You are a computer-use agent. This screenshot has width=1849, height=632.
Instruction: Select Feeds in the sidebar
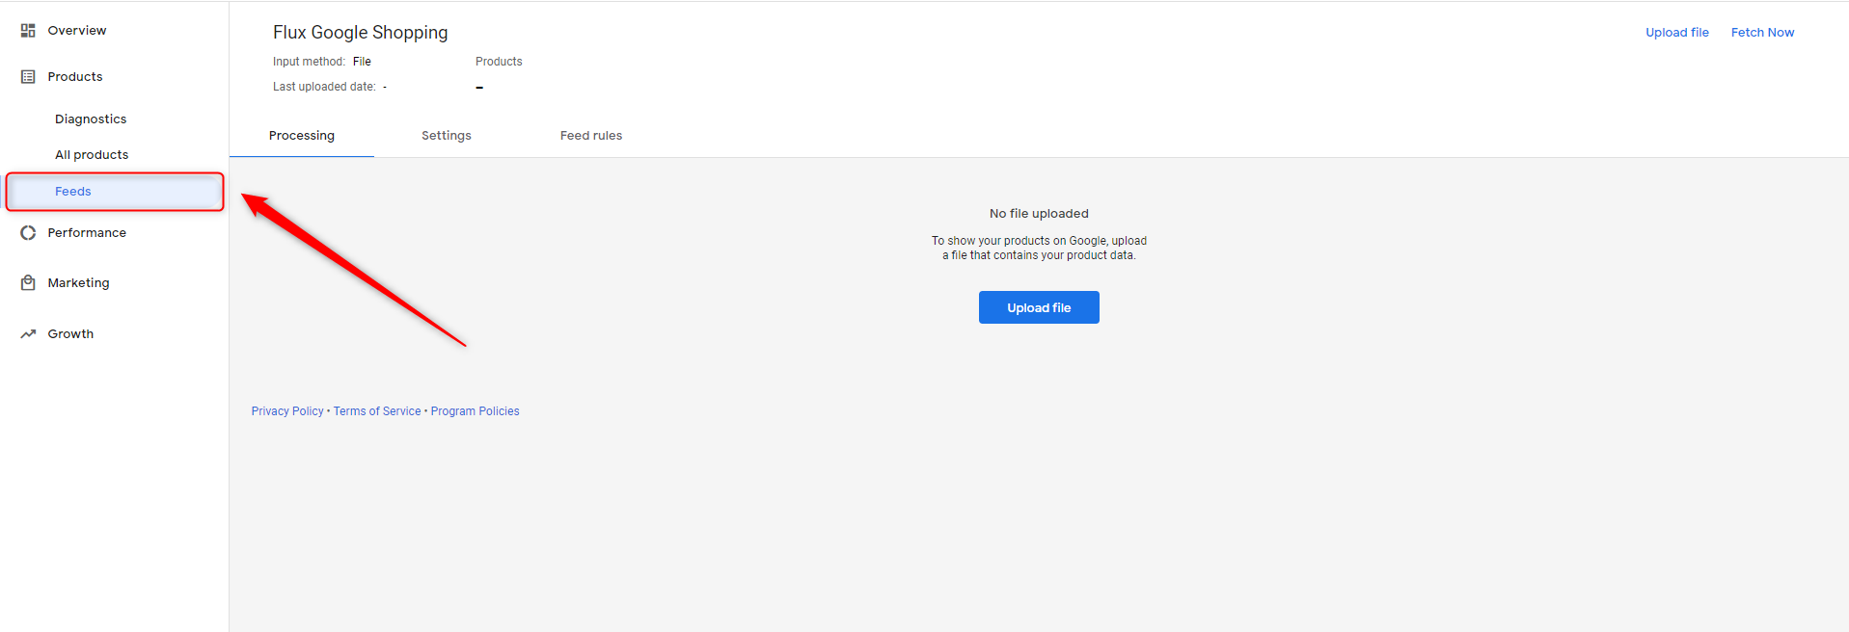115,192
